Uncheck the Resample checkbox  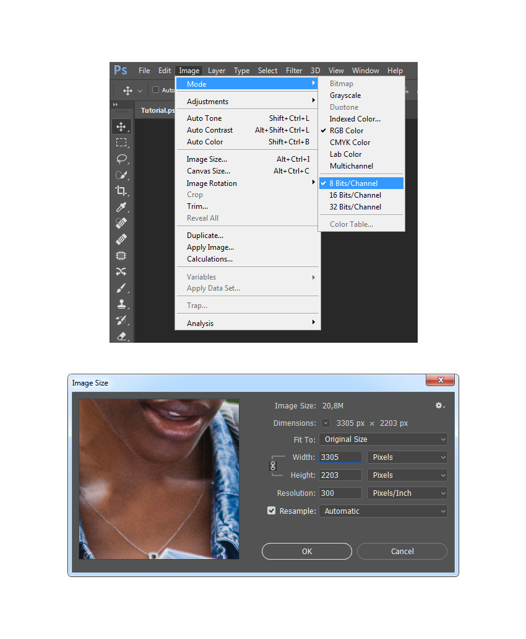(271, 511)
